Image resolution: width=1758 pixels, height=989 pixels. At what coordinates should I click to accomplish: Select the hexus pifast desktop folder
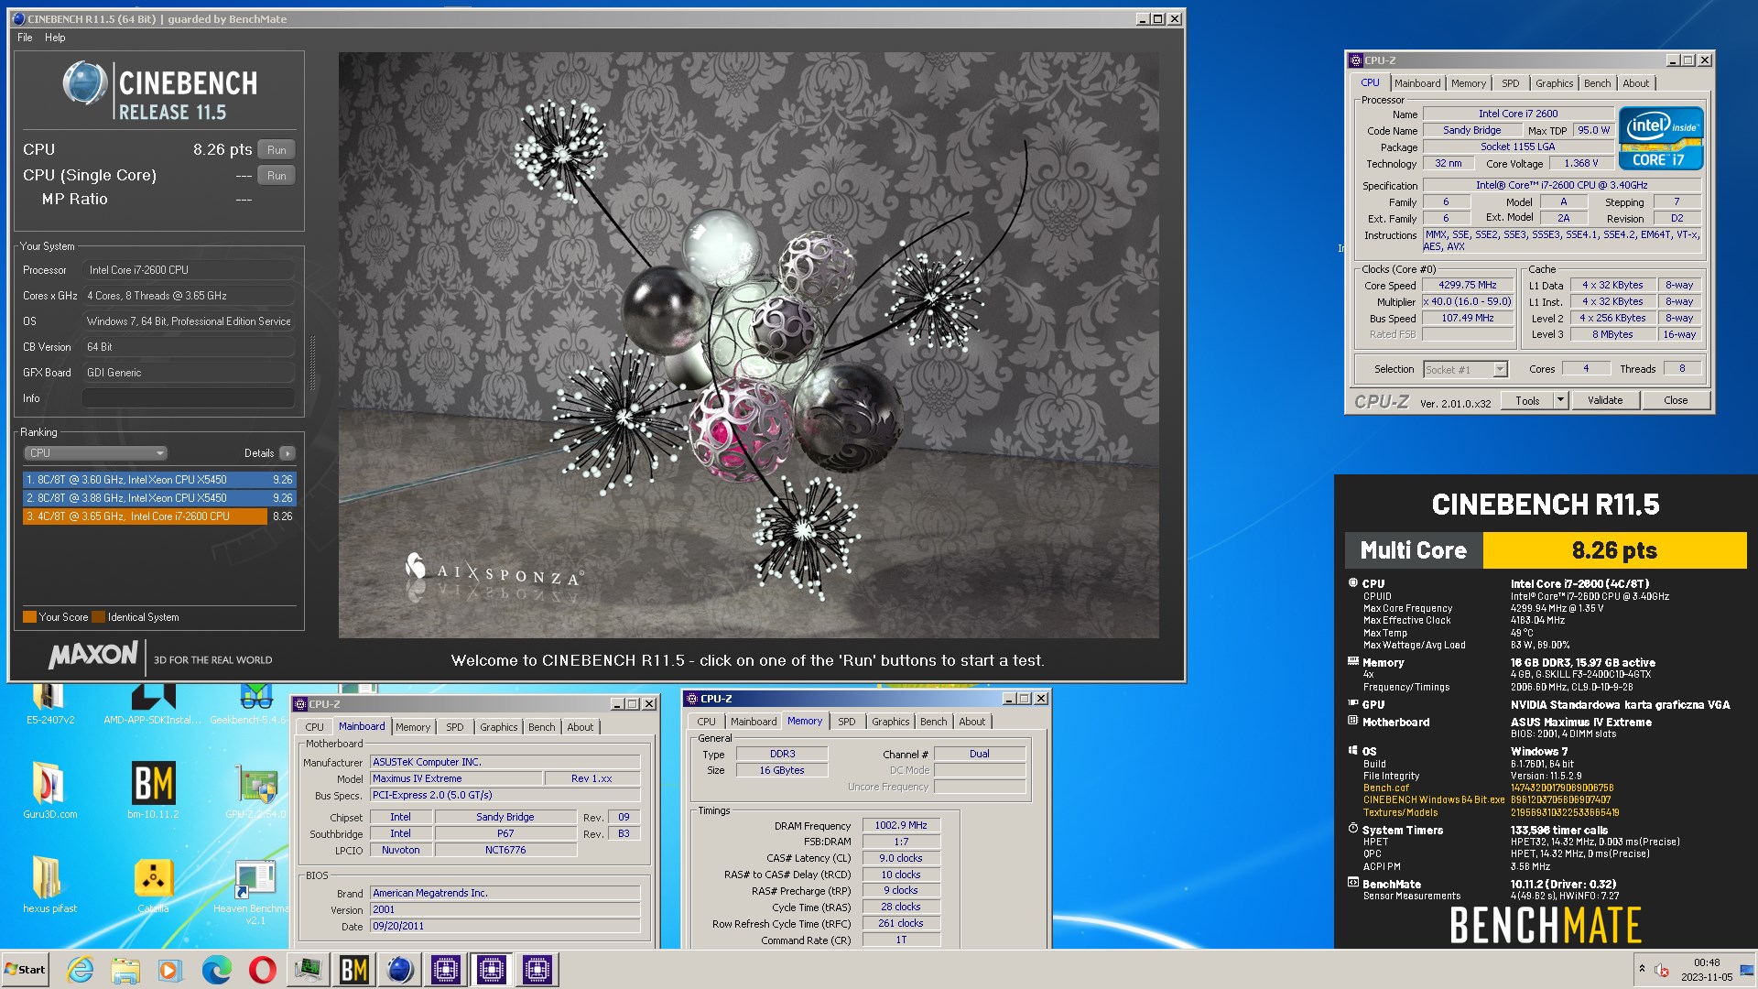click(49, 884)
